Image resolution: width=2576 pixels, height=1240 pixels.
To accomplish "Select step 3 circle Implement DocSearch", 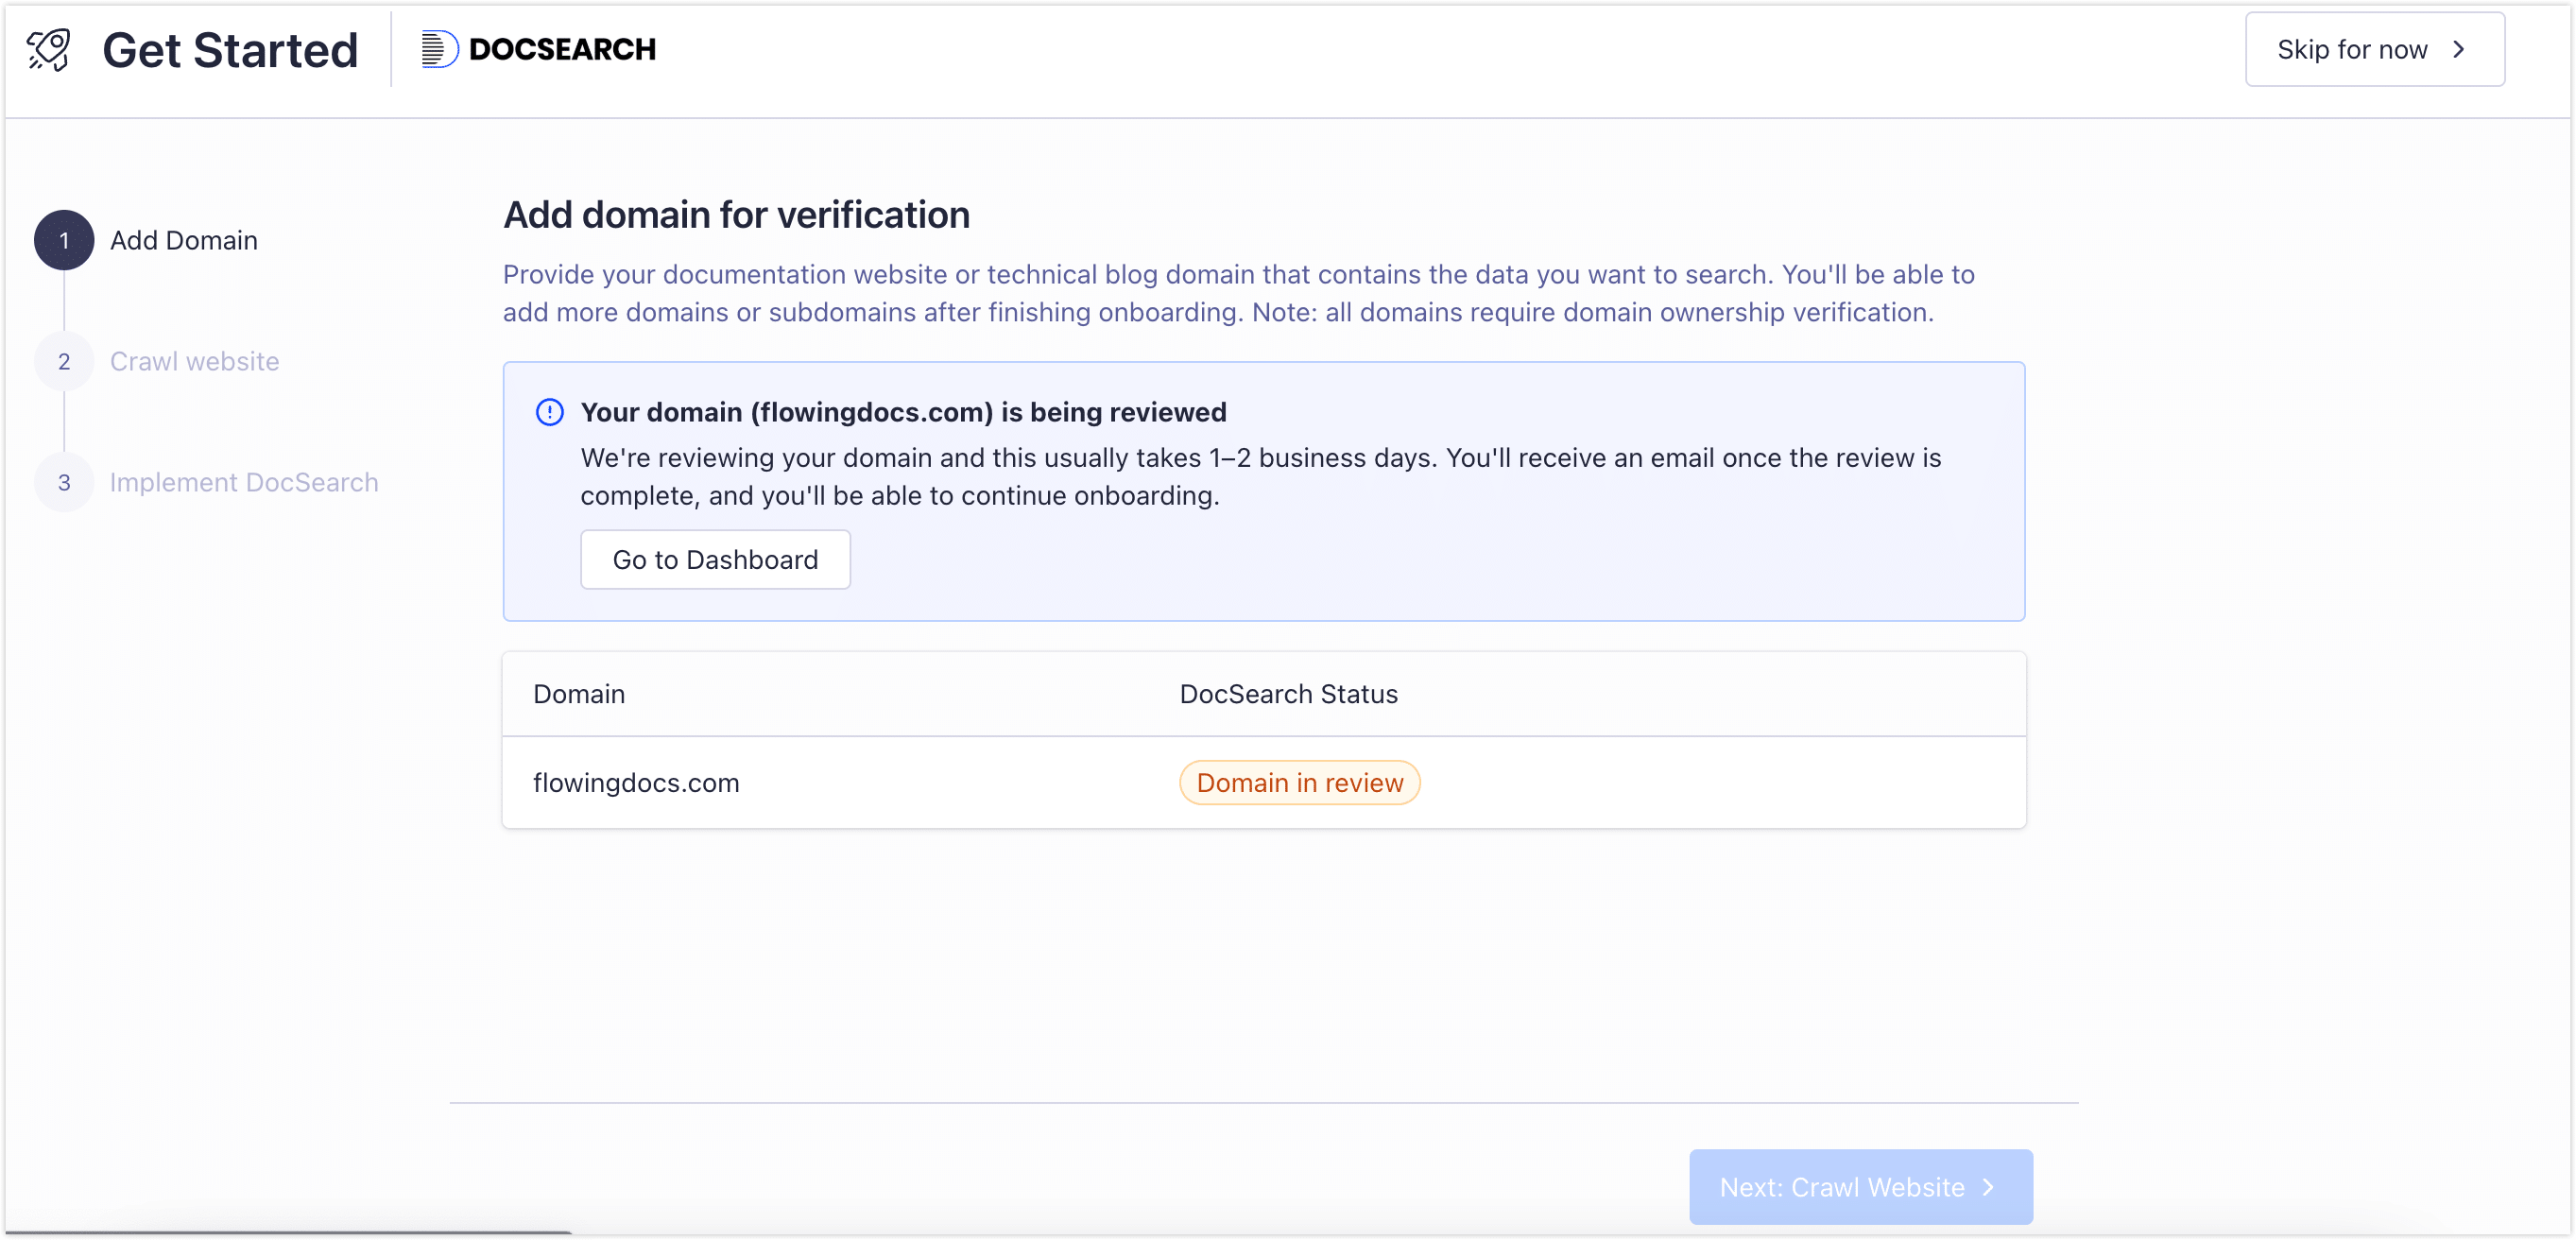I will tap(64, 482).
